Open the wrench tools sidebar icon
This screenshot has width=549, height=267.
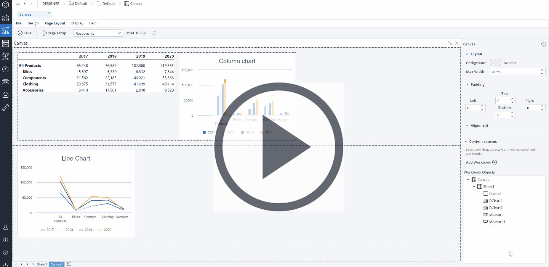5,108
